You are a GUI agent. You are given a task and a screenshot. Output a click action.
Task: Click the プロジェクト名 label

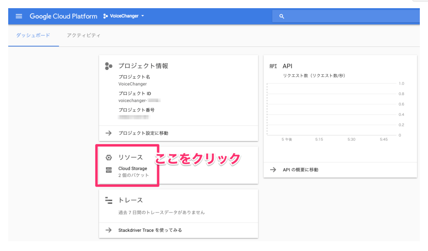pyautogui.click(x=134, y=77)
